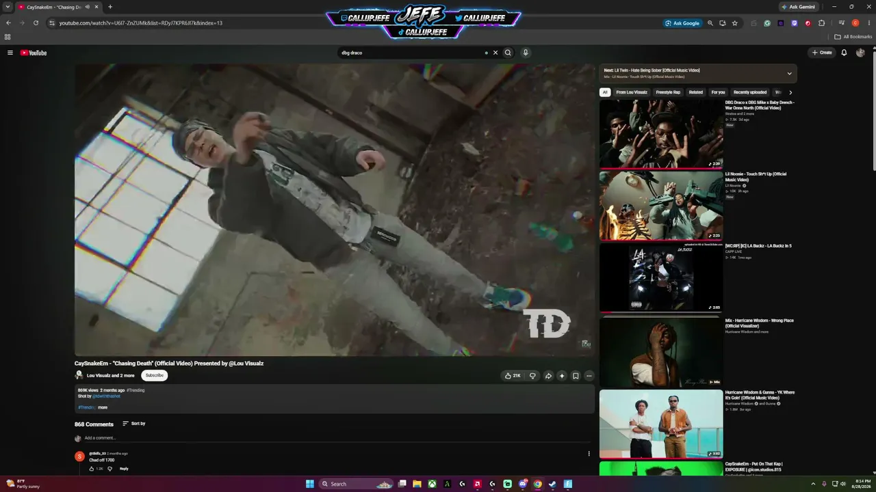This screenshot has width=876, height=492.
Task: Open the Windows Start menu
Action: (309, 484)
